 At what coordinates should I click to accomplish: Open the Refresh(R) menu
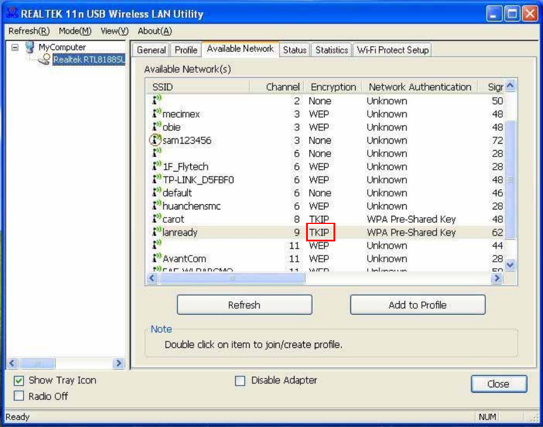tap(29, 31)
